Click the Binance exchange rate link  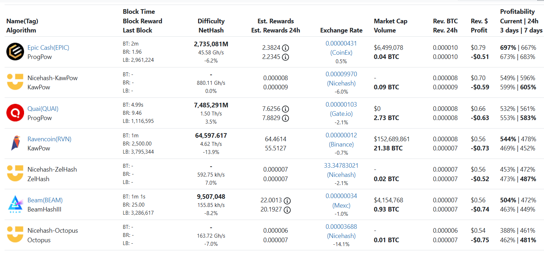click(341, 144)
